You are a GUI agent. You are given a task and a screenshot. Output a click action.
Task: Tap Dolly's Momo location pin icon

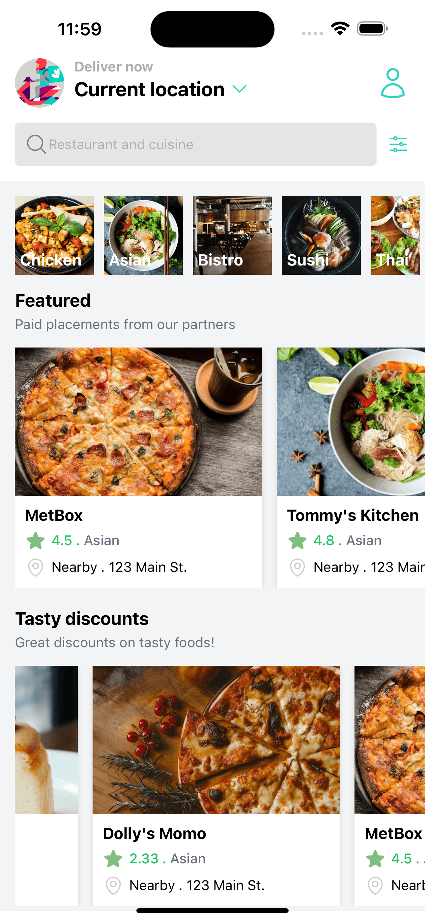pyautogui.click(x=113, y=885)
